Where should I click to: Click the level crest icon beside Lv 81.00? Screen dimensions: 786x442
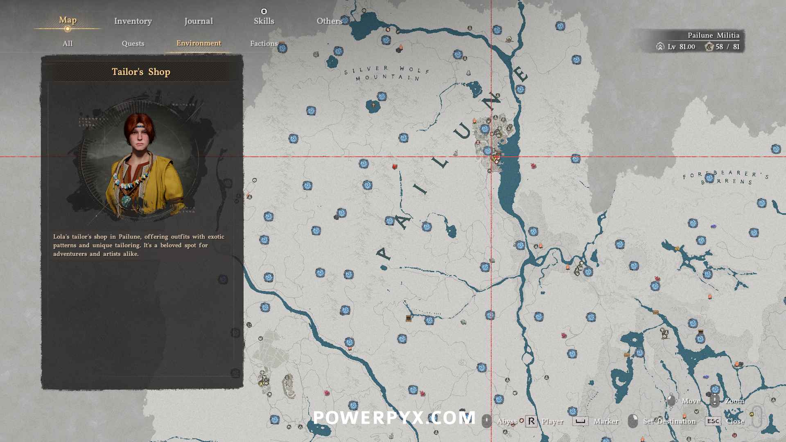pos(660,47)
